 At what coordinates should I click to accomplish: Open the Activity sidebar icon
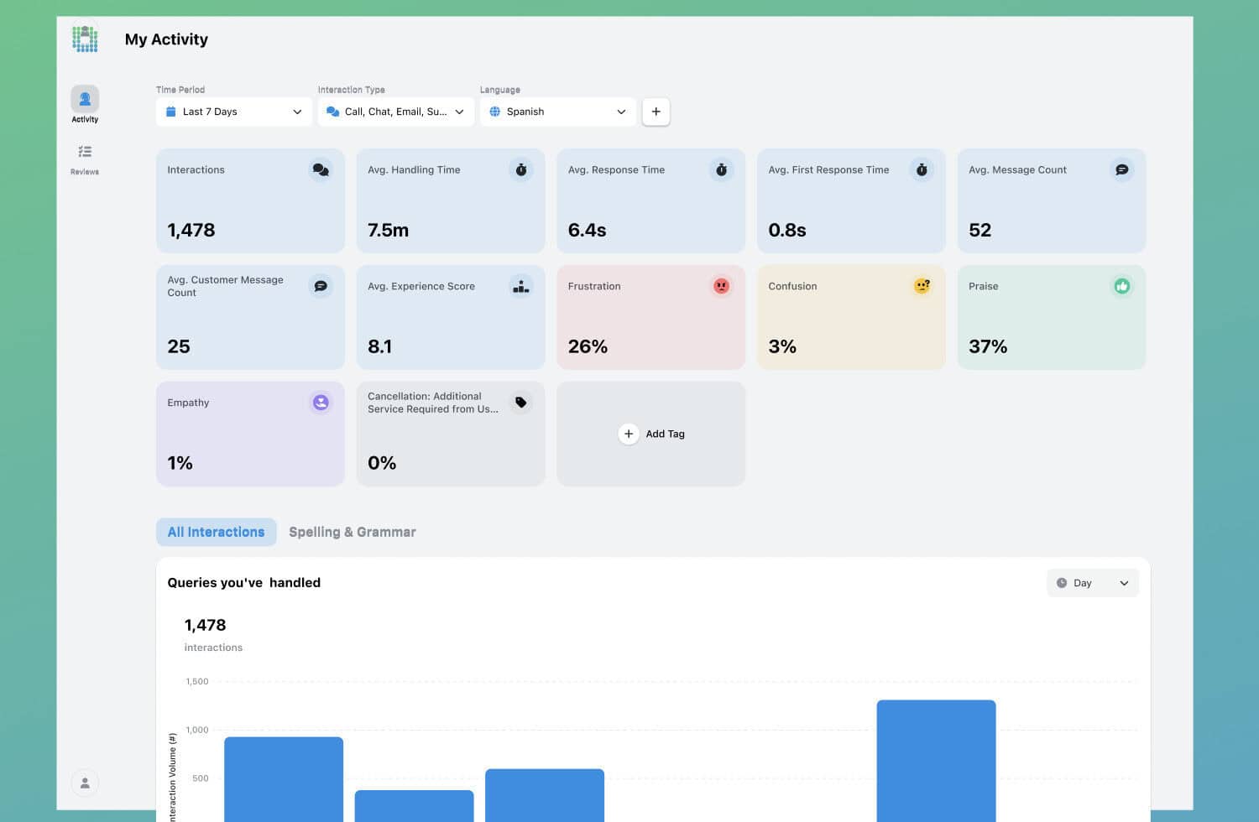(x=85, y=100)
